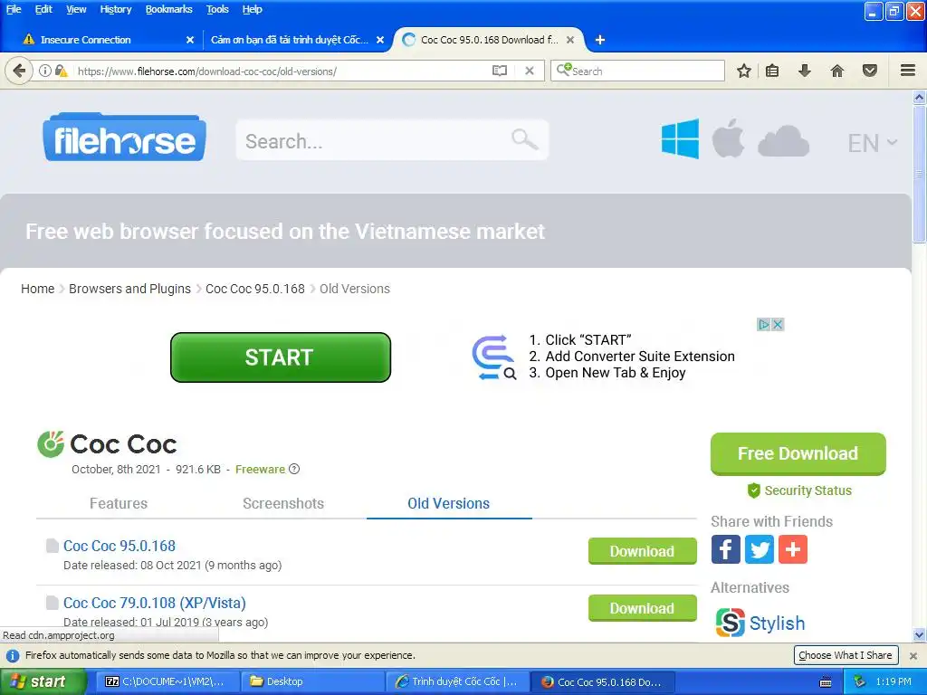Click the URL address bar field
Screen dimensions: 927x695
tap(281, 71)
